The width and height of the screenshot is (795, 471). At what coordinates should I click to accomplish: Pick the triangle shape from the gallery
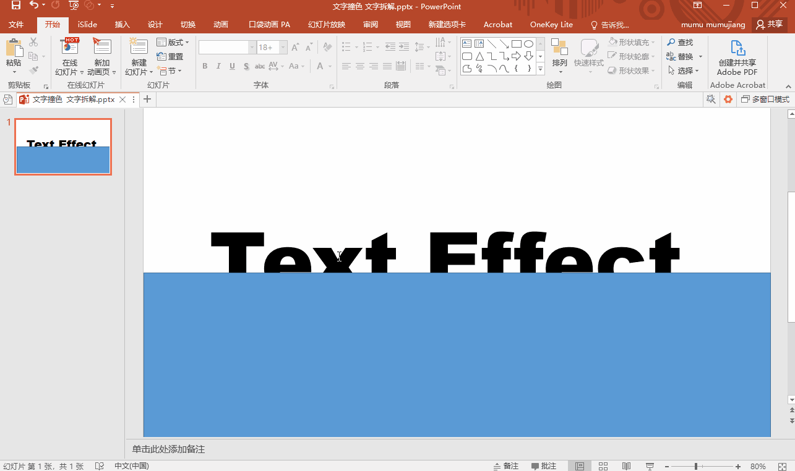pyautogui.click(x=479, y=56)
